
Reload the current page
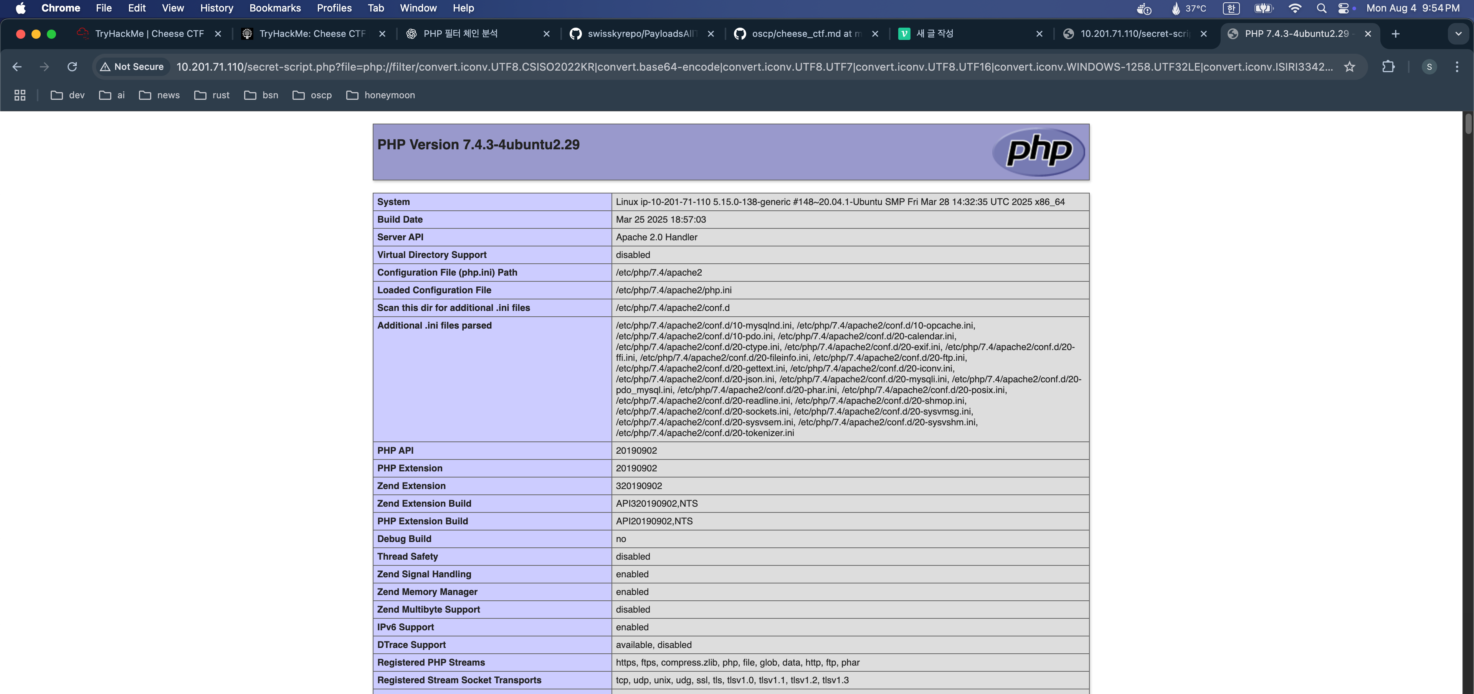[x=72, y=67]
